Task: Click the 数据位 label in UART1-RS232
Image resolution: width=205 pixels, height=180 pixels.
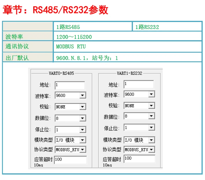Action: tap(111, 117)
